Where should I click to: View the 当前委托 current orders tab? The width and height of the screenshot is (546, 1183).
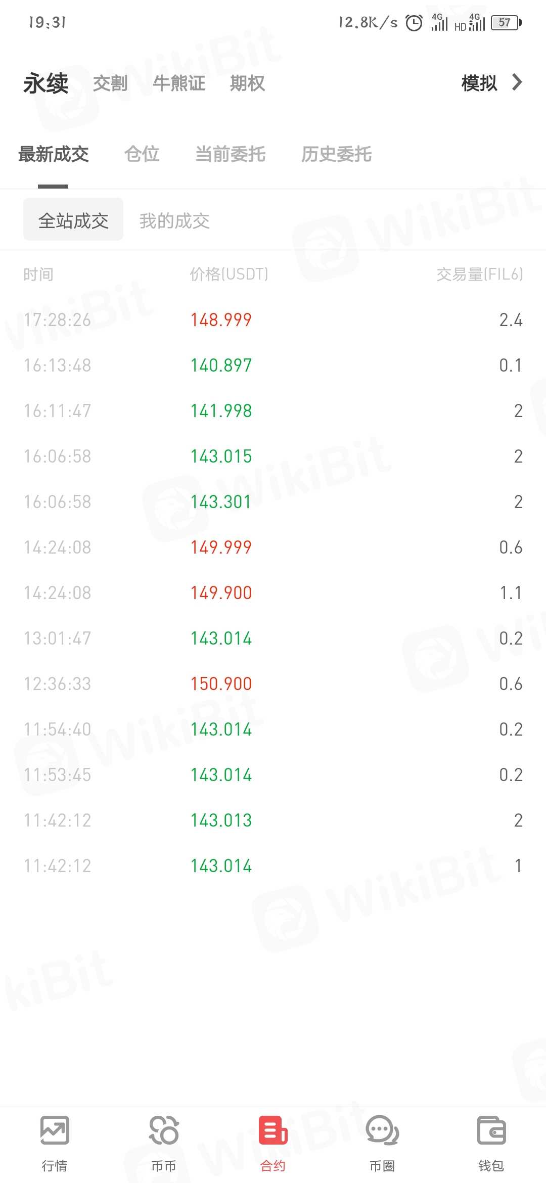230,154
